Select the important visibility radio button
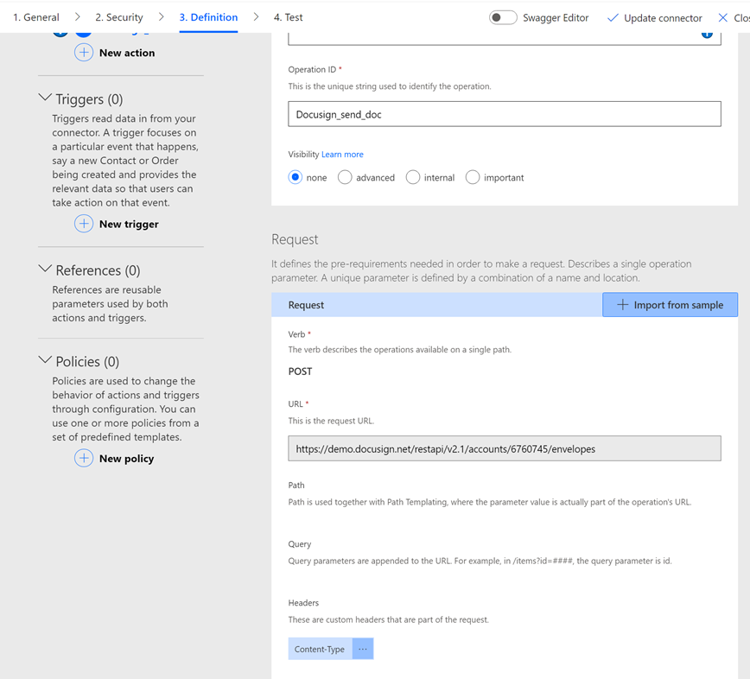Image resolution: width=750 pixels, height=679 pixels. click(473, 177)
